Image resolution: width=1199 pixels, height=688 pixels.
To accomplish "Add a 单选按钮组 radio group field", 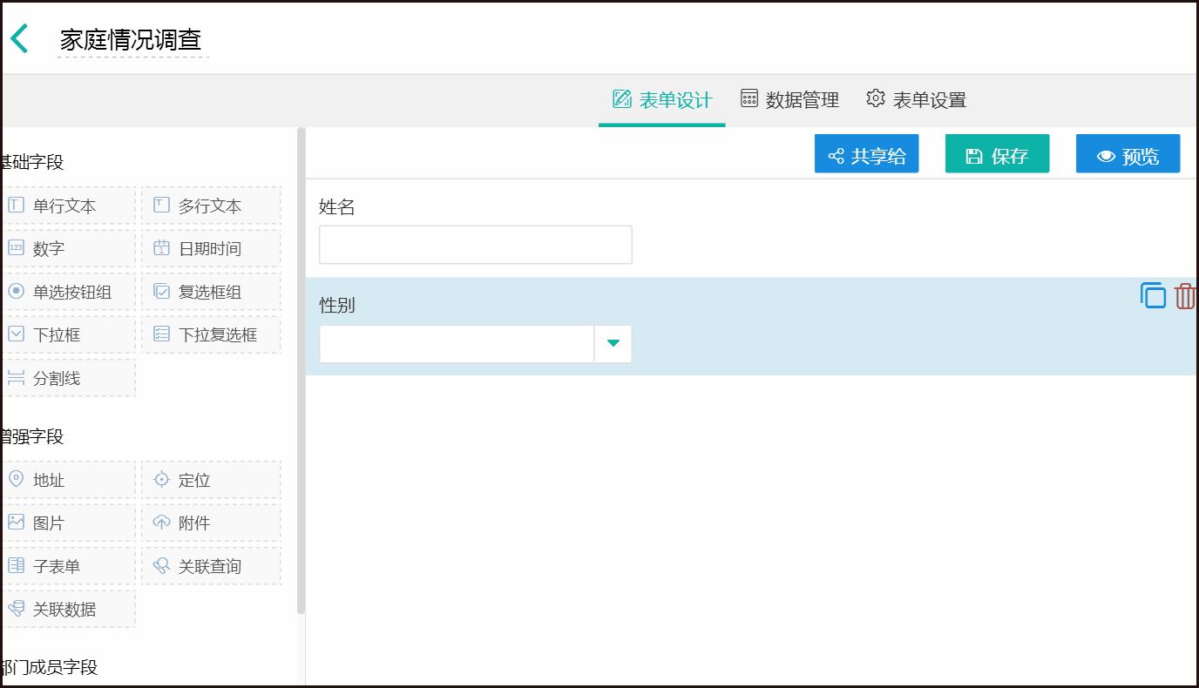I will coord(68,292).
